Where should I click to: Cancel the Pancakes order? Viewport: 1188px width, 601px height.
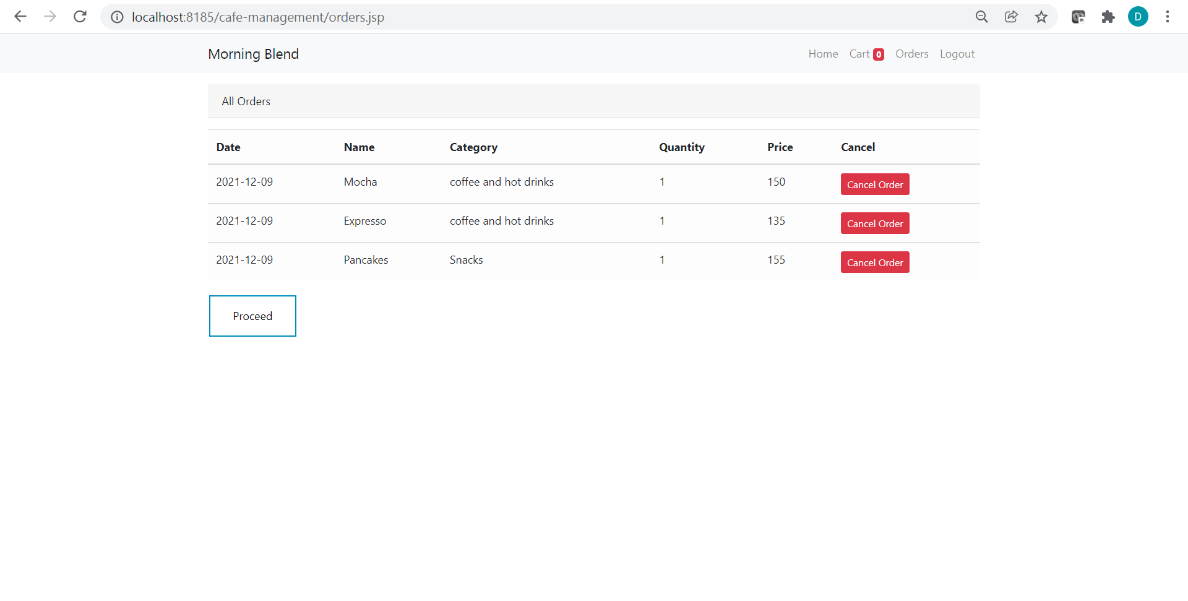point(875,262)
